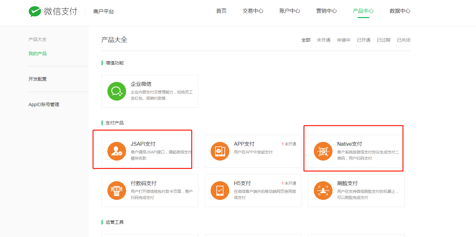Open the 付款码支付 product title
The height and width of the screenshot is (237, 476).
(144, 183)
